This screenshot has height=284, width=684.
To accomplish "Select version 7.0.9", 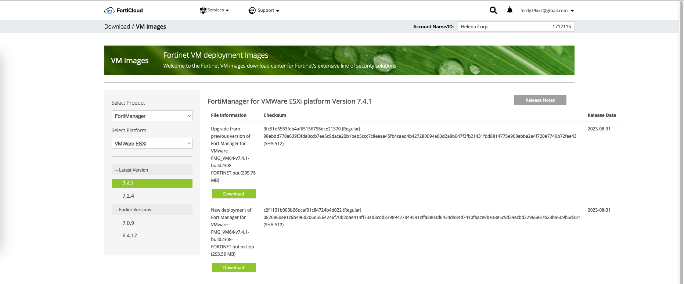I will click(128, 223).
